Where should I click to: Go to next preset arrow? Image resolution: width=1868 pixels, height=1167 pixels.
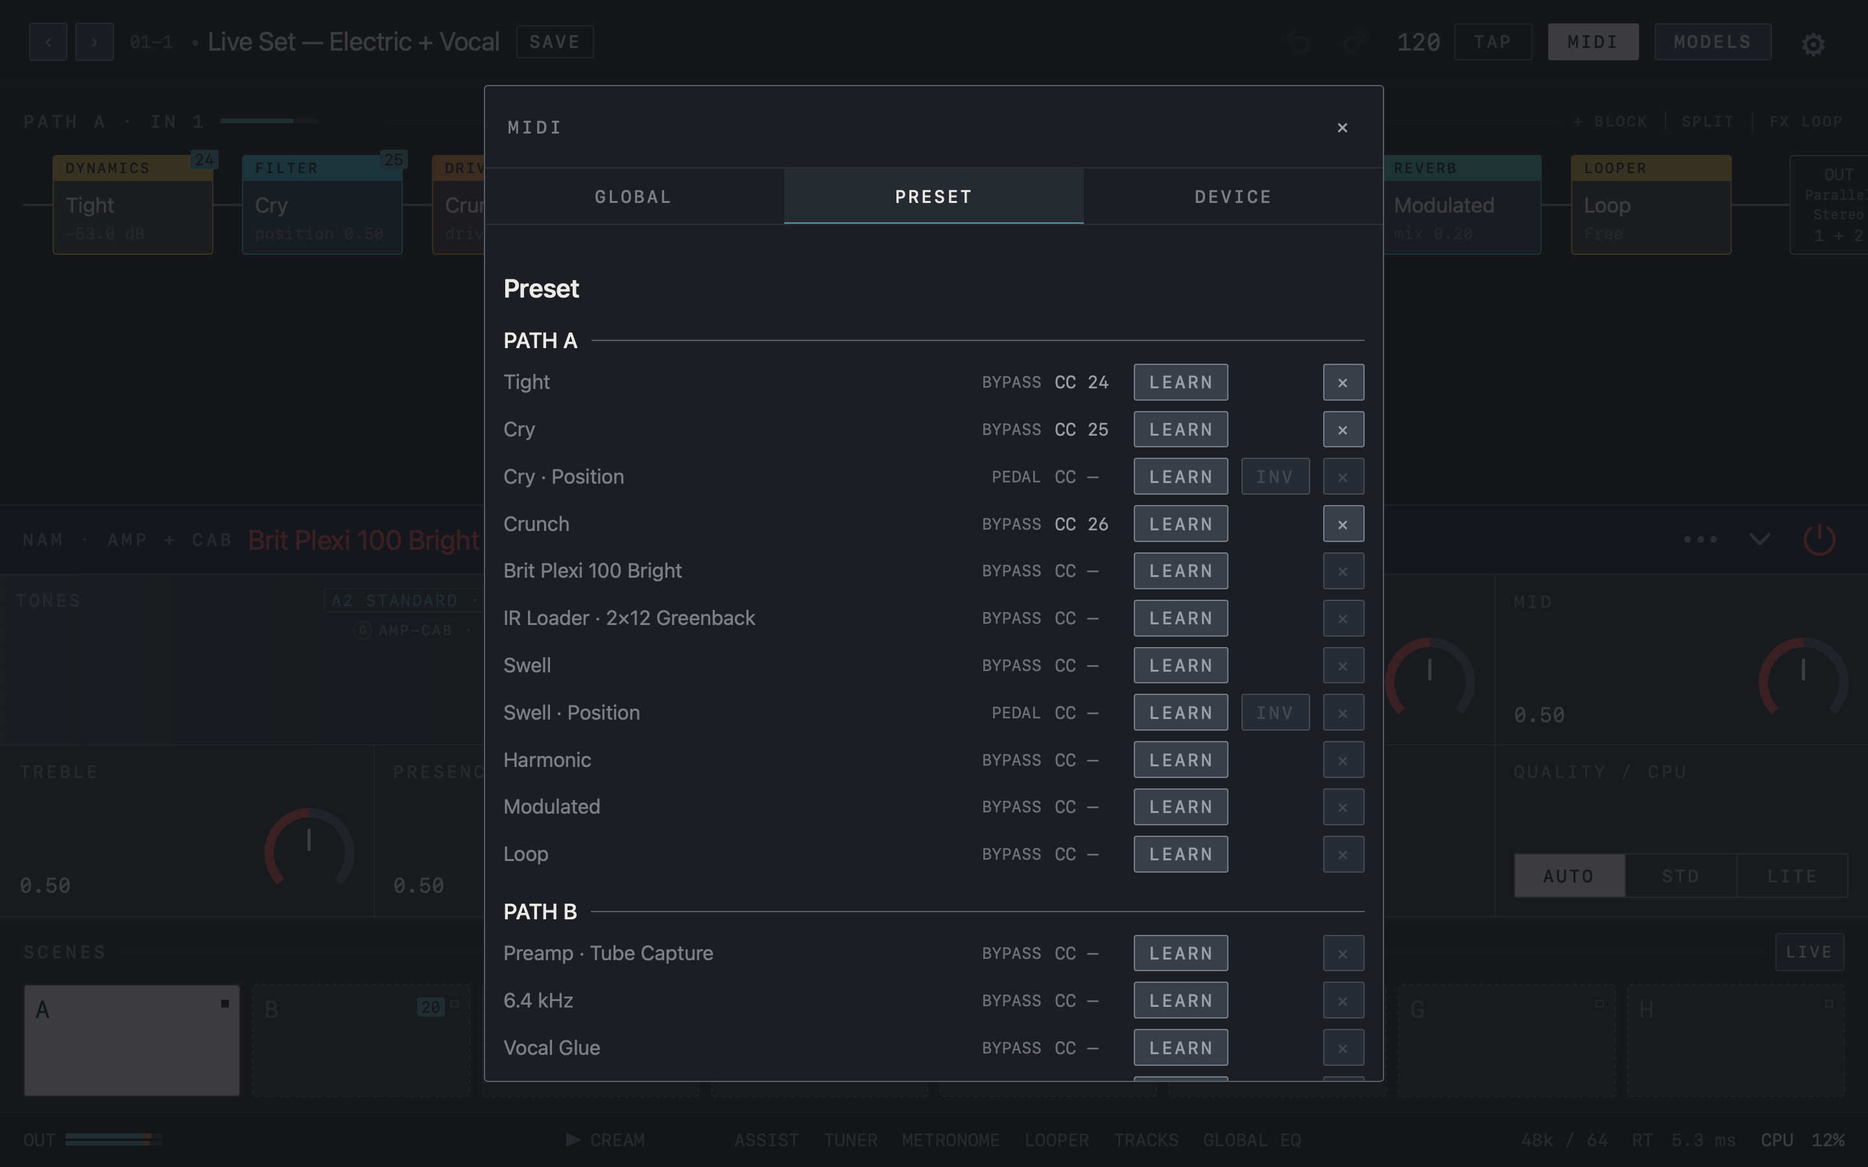(94, 41)
